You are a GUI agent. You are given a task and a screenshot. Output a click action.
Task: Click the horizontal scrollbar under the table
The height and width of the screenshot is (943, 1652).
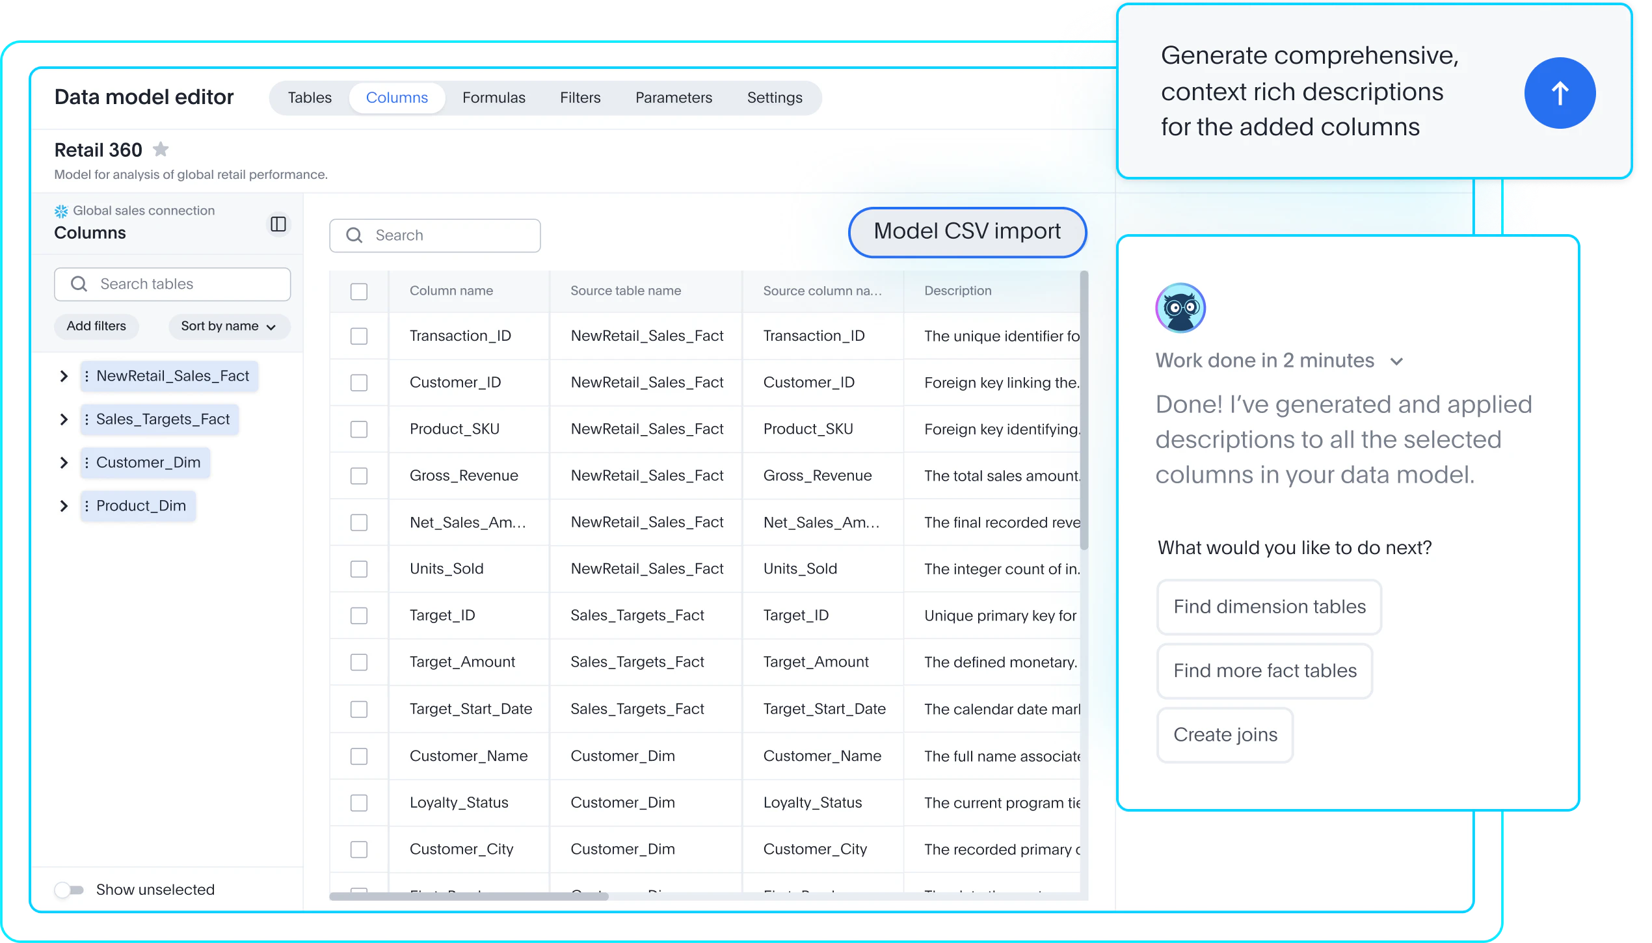[469, 897]
